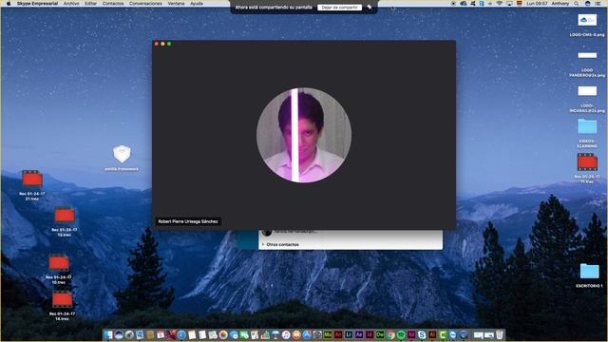Open Notes in the dock

[192, 334]
